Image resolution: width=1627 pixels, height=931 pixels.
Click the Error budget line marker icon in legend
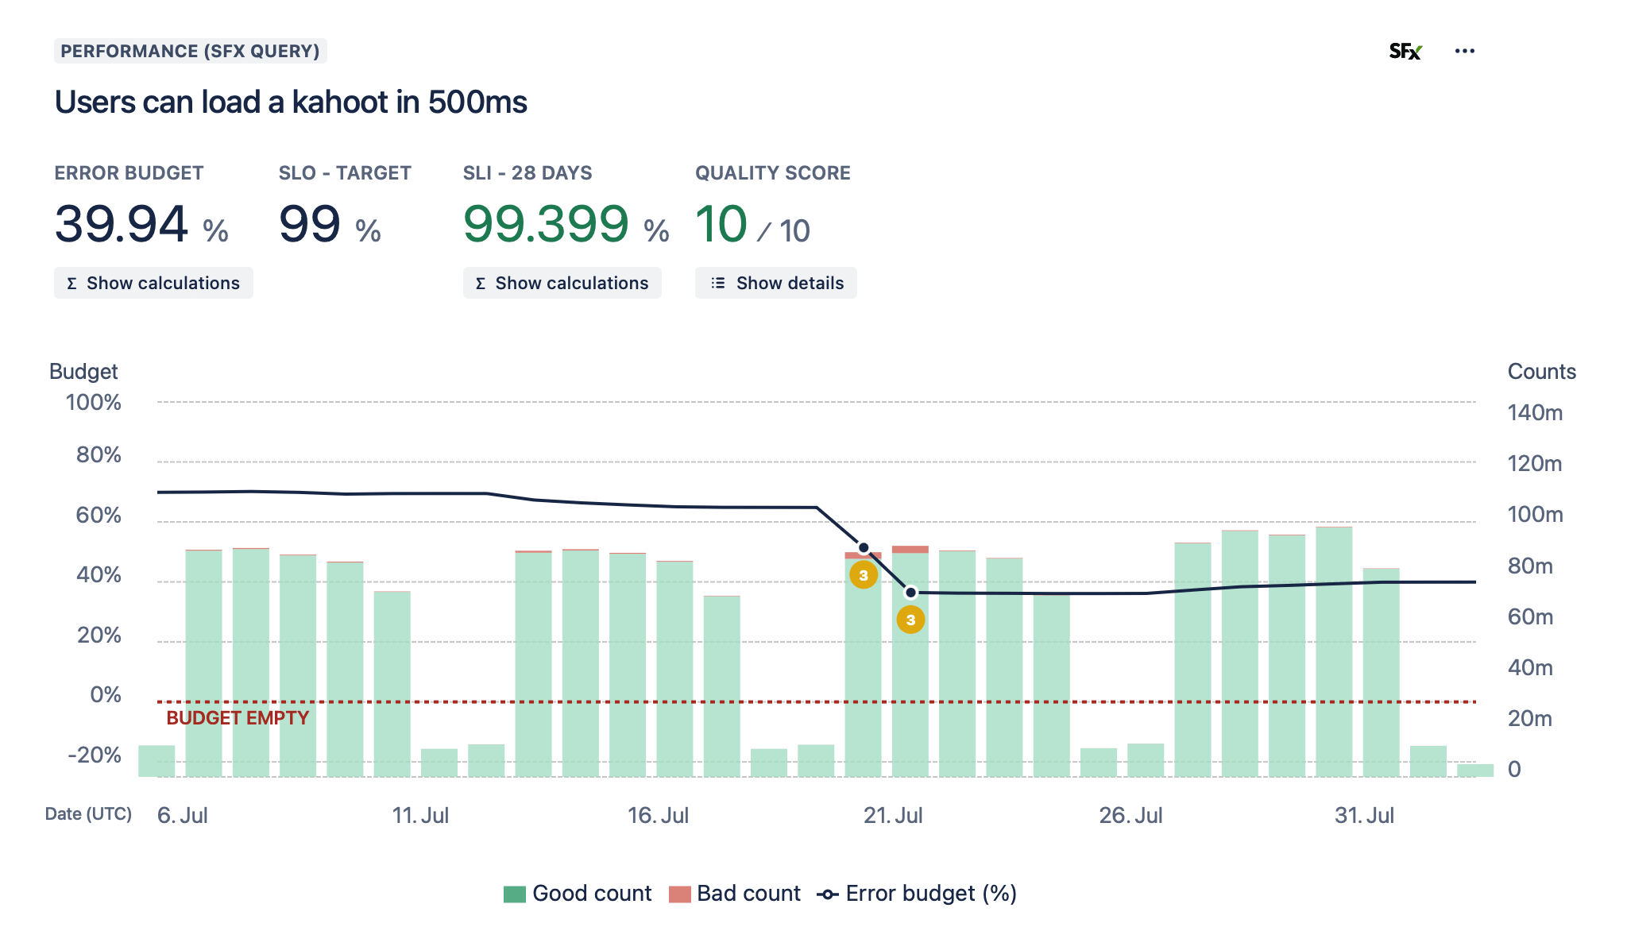[x=828, y=894]
